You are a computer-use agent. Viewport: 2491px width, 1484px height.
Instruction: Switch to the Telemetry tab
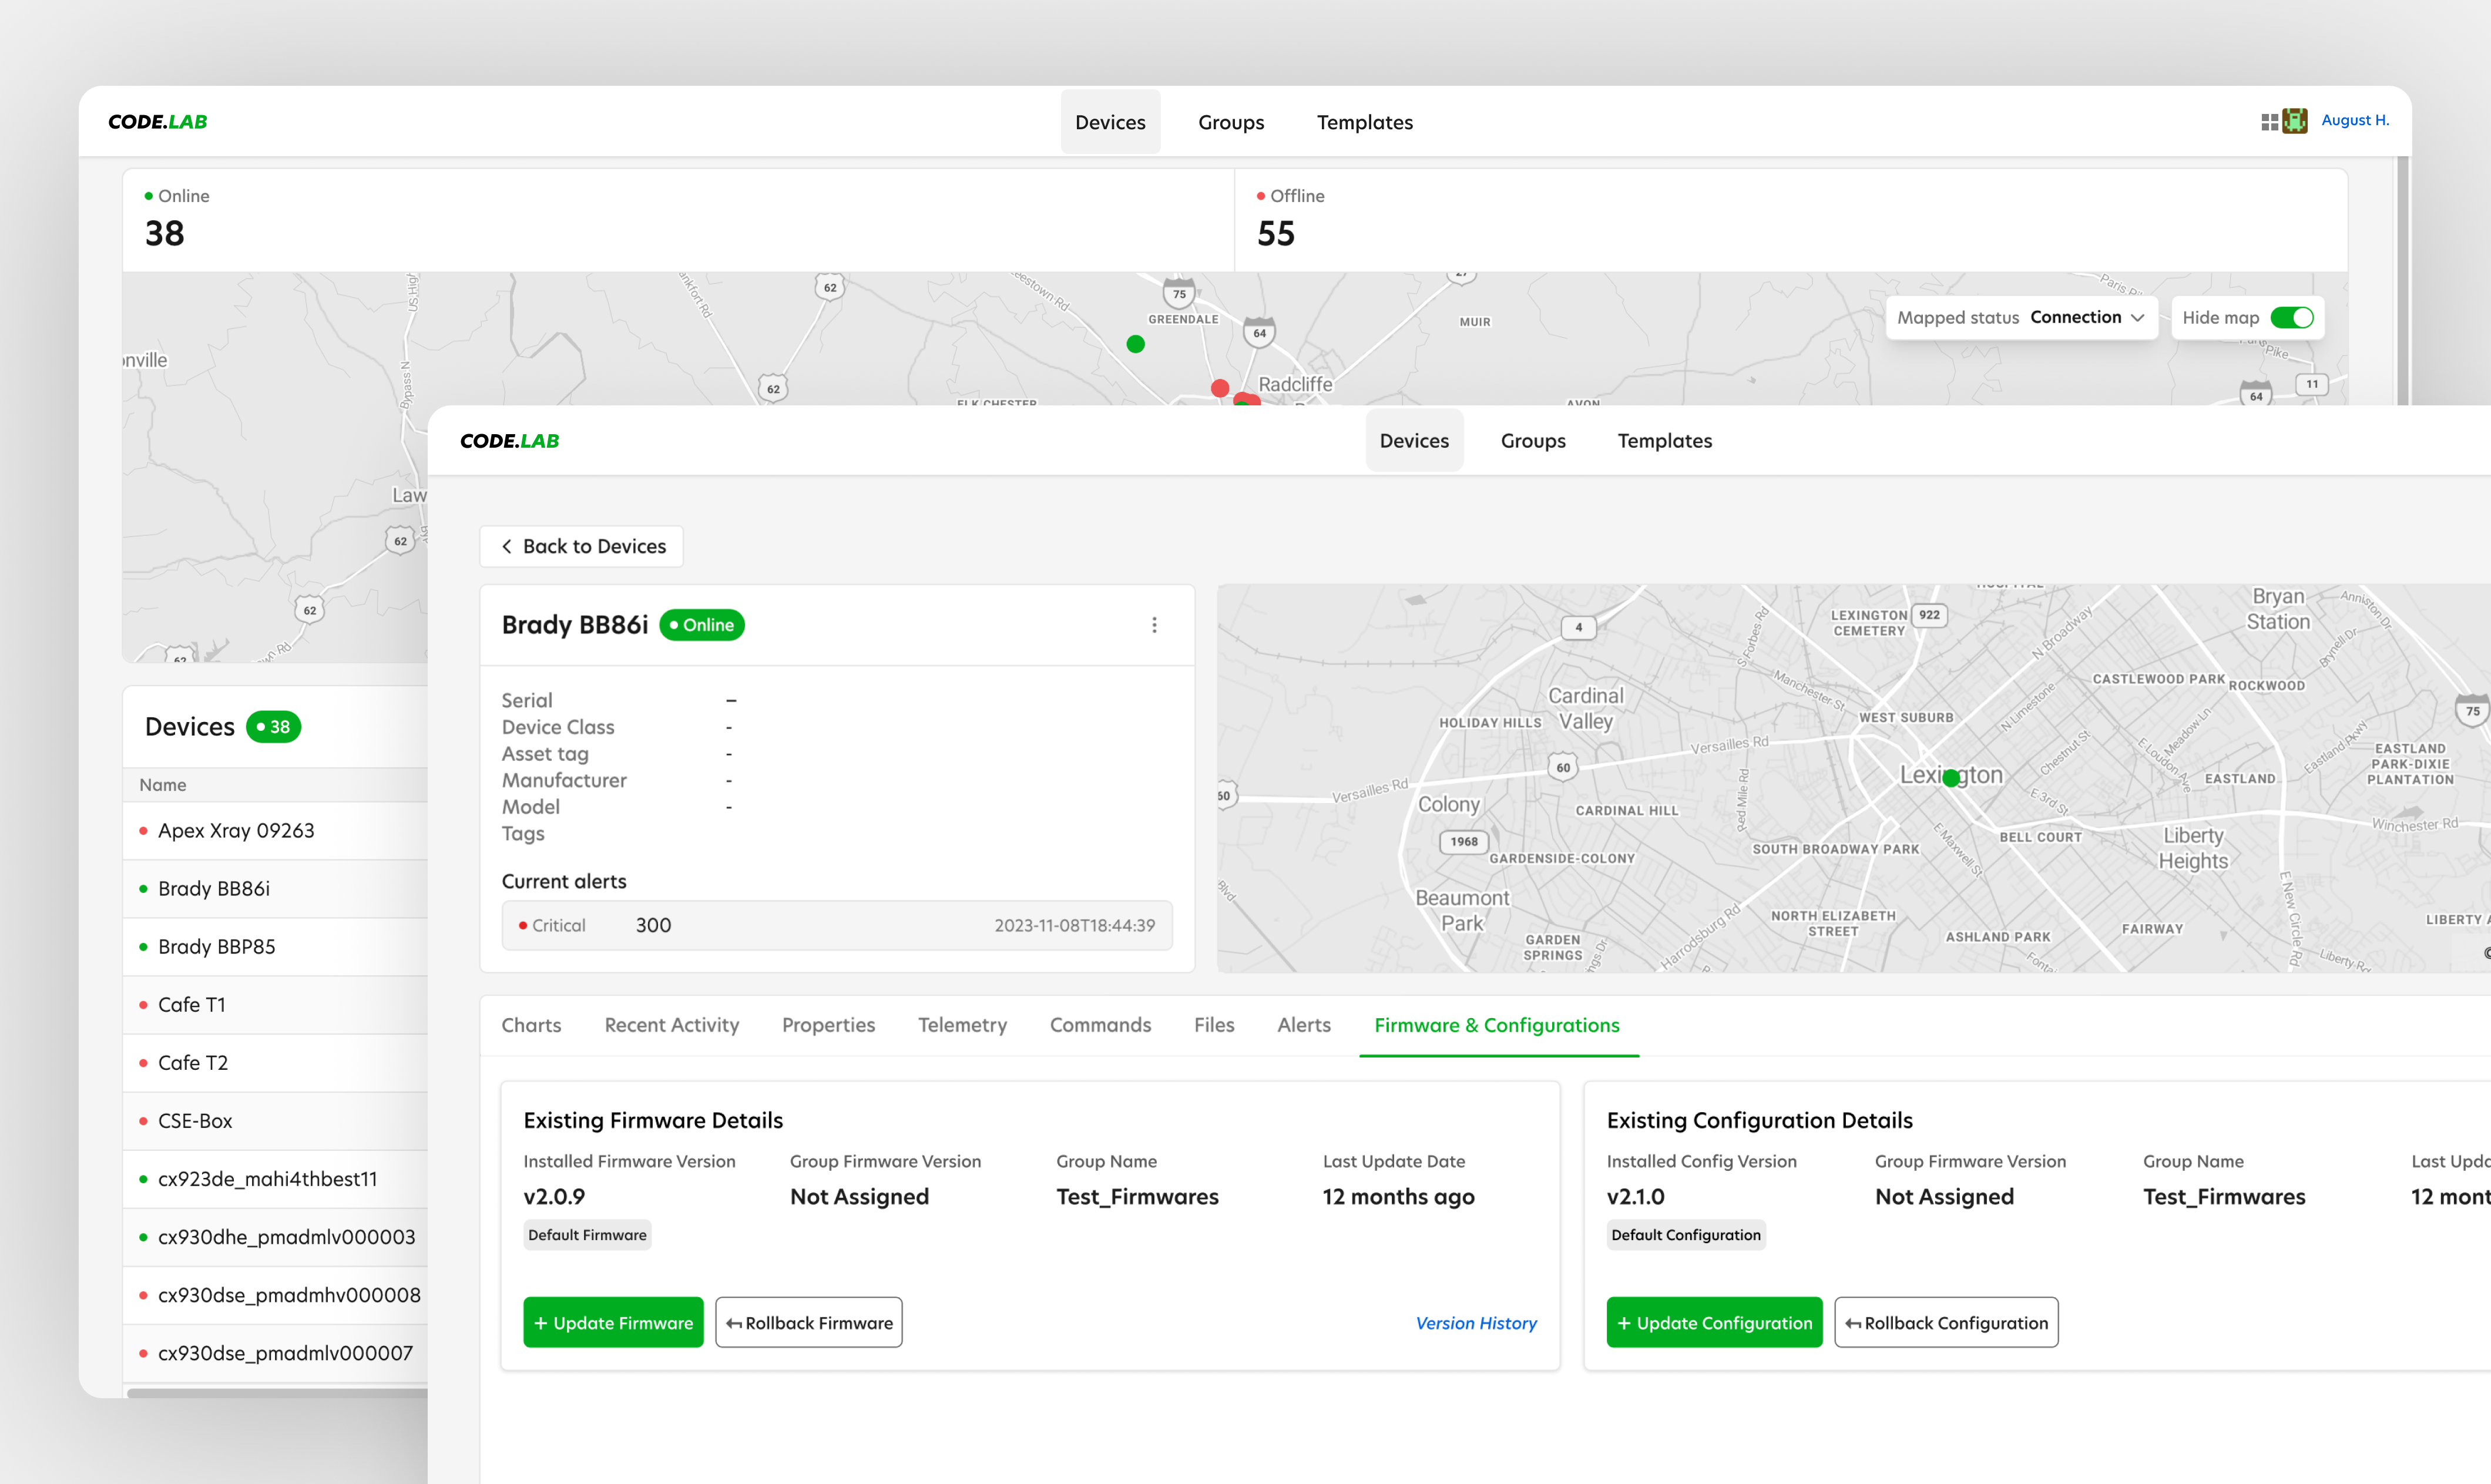point(962,1025)
